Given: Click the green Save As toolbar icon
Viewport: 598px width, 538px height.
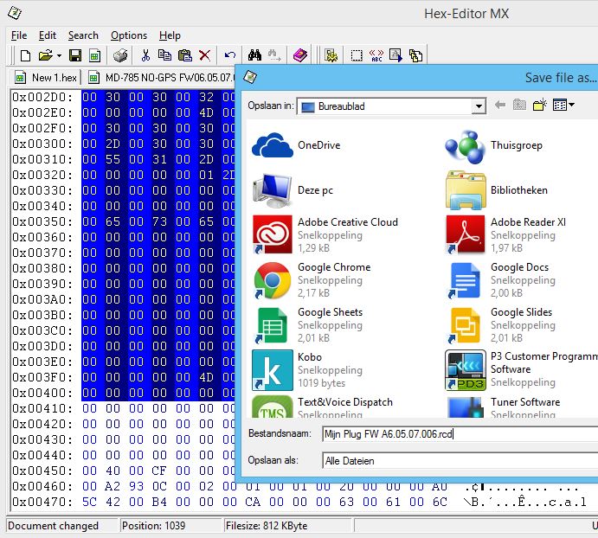Looking at the screenshot, I should click(94, 55).
